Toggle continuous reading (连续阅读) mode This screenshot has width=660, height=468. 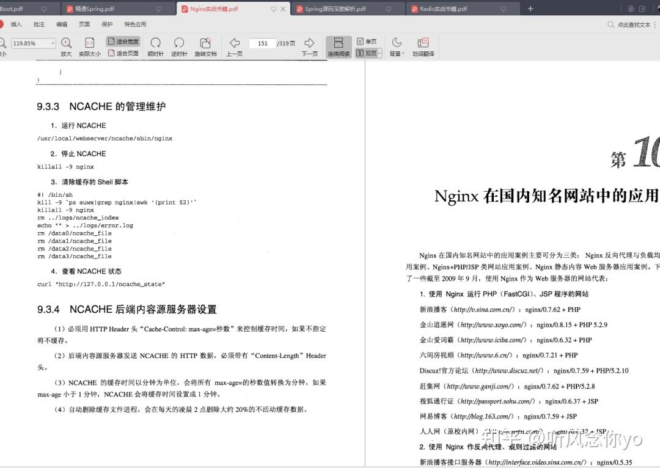[339, 46]
